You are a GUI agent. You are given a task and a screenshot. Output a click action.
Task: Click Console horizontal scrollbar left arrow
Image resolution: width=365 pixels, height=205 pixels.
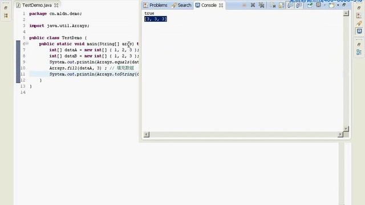click(x=147, y=134)
